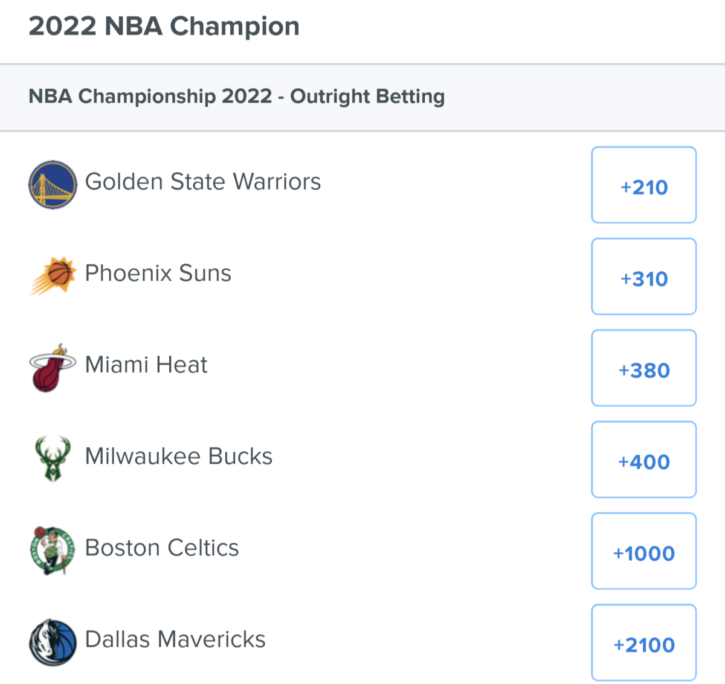The height and width of the screenshot is (684, 725).
Task: Open the Boston Celtics team name
Action: (161, 548)
